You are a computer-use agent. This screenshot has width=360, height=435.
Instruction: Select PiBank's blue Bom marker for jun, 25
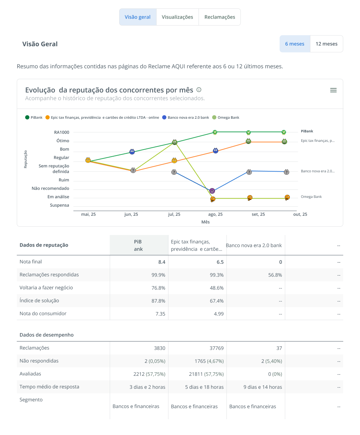coord(132,152)
